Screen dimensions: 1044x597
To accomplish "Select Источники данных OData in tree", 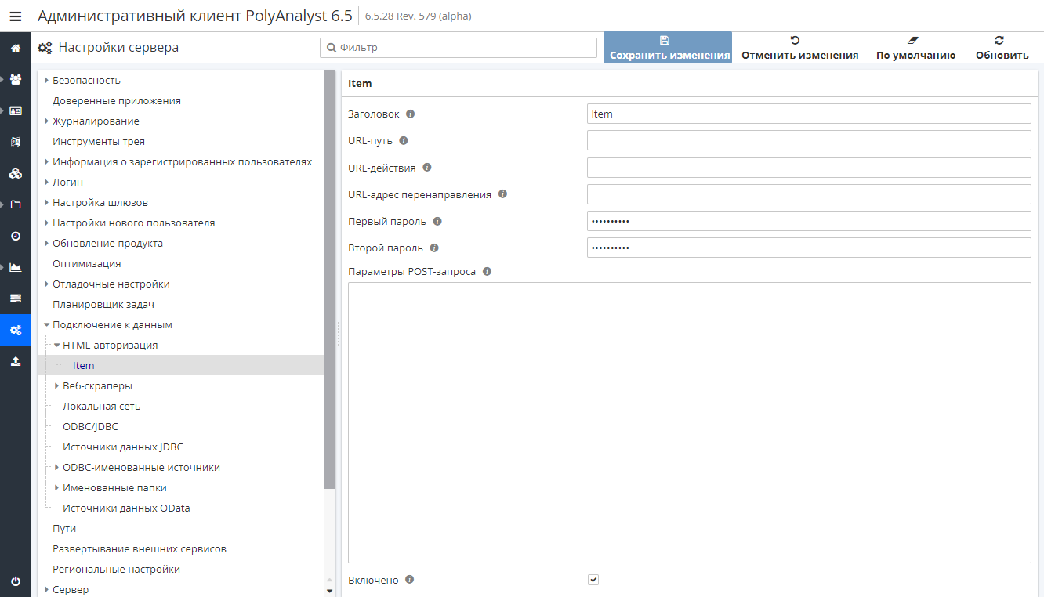I will pyautogui.click(x=126, y=508).
